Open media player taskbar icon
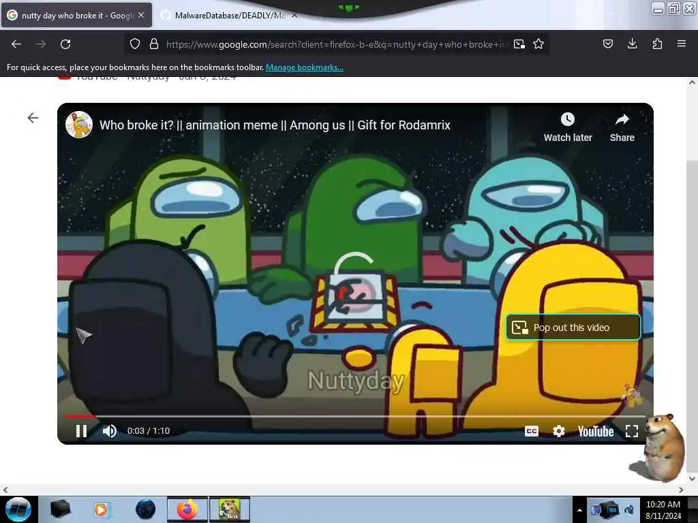Viewport: 698px width, 523px height. [x=102, y=509]
